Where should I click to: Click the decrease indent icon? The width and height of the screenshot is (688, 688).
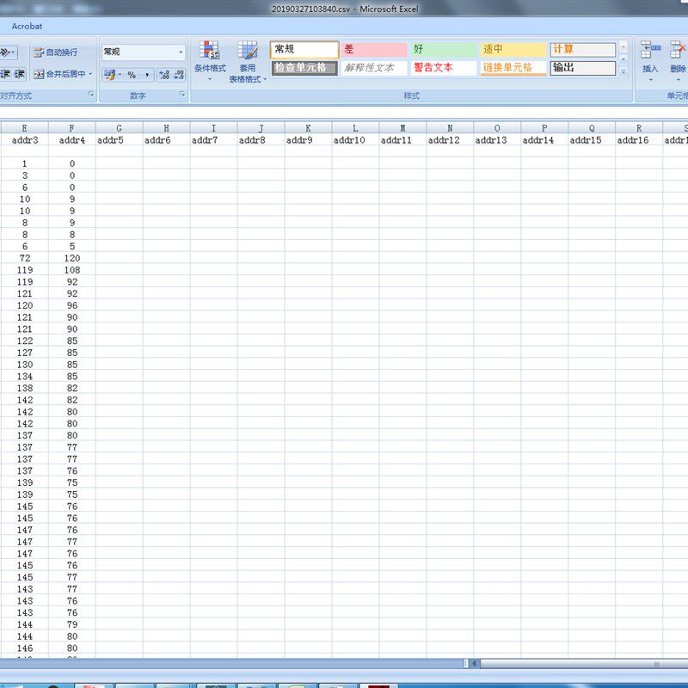(5, 74)
